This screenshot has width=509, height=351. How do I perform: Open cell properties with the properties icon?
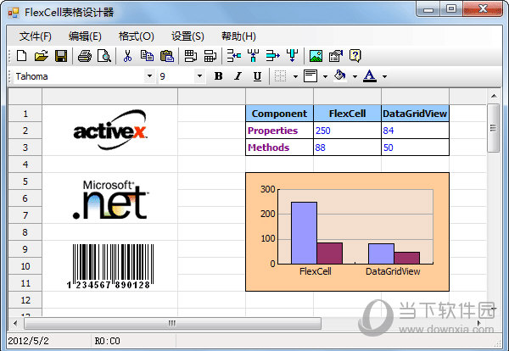(336, 56)
